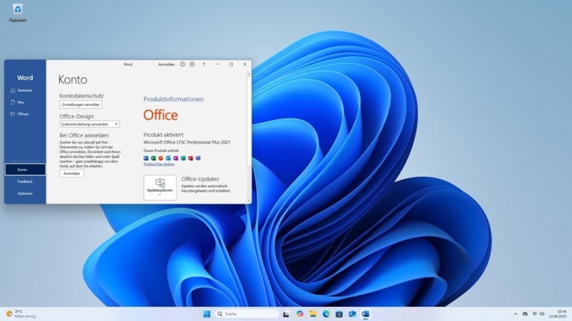Open File Explorer from the taskbar
572x321 pixels.
[313, 313]
